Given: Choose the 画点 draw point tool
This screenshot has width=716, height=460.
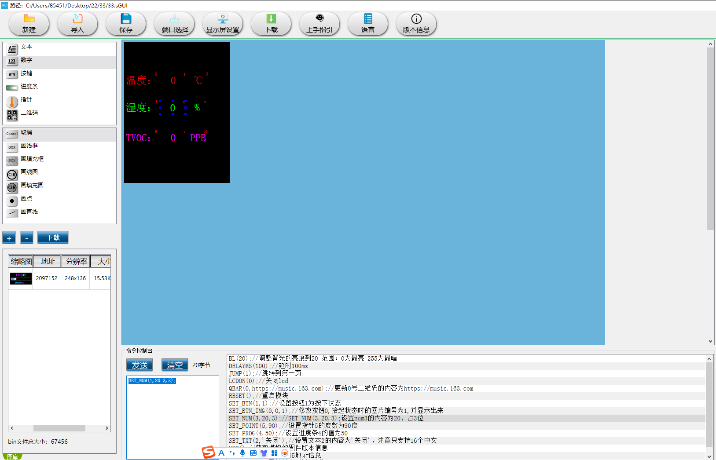Looking at the screenshot, I should 60,201.
